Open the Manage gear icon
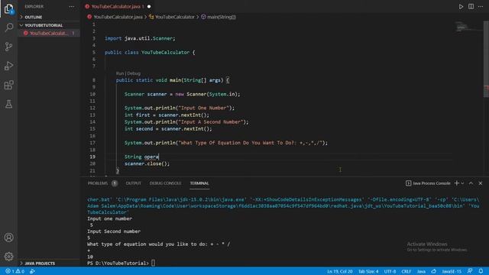Image resolution: width=489 pixels, height=275 pixels. pyautogui.click(x=8, y=257)
